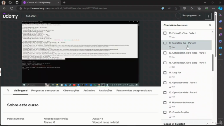Check the lecture 15 Operador while Parte I box
Image resolution: width=224 pixels, height=126 pixels.
coord(165,83)
